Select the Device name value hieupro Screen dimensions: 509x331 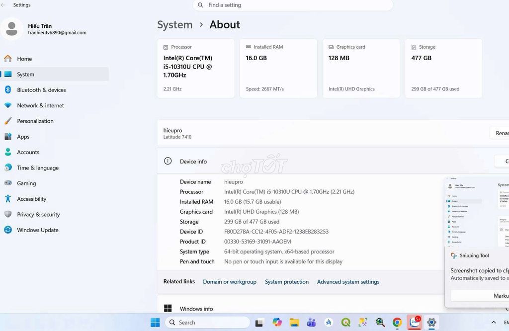[x=234, y=182]
